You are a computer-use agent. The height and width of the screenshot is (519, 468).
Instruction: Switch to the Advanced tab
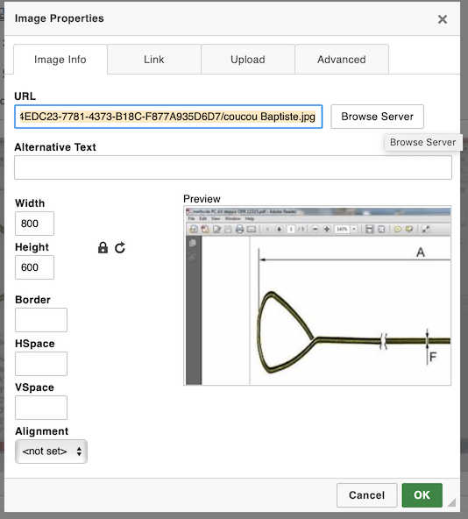tap(342, 60)
